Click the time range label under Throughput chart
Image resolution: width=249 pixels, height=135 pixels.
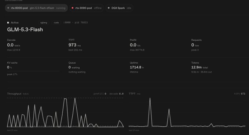[x=12, y=130]
